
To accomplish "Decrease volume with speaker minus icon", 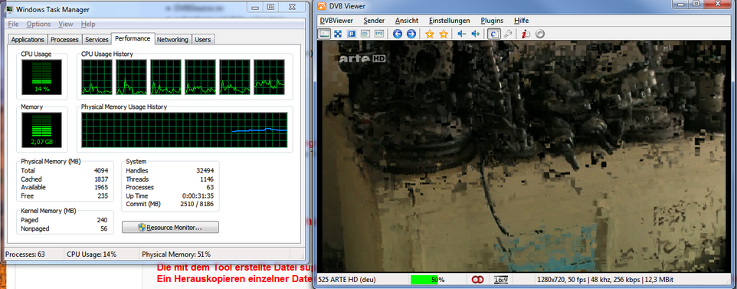I will pos(462,34).
